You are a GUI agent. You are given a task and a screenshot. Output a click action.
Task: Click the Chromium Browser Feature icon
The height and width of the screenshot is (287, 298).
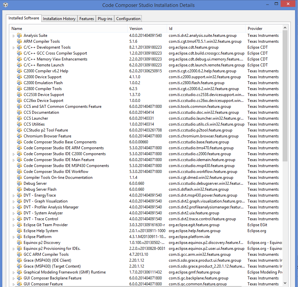(19, 136)
